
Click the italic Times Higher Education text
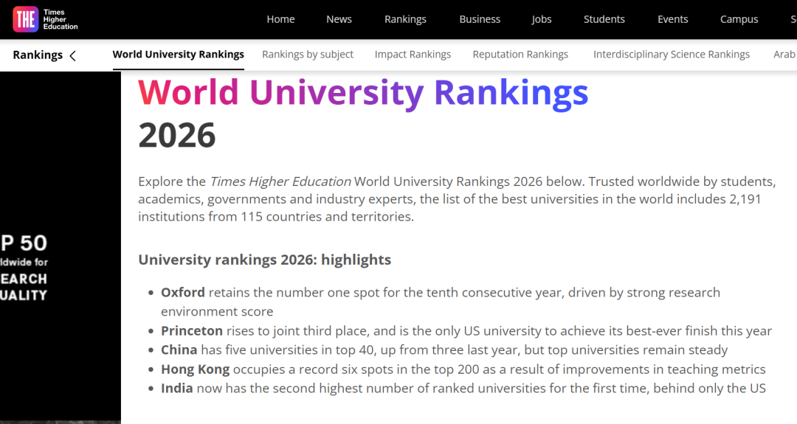[280, 181]
